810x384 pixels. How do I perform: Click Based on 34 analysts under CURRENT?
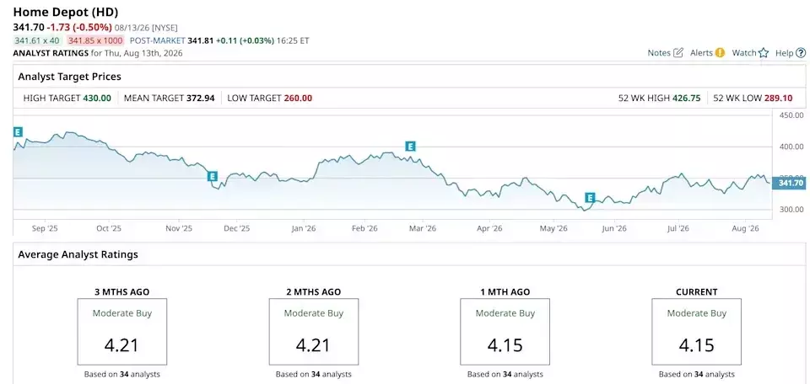(x=696, y=374)
